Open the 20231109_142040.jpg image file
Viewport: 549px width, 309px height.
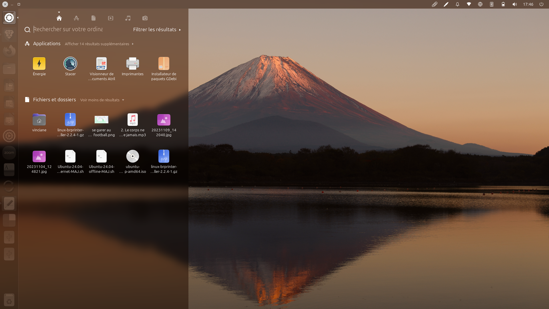(x=164, y=120)
